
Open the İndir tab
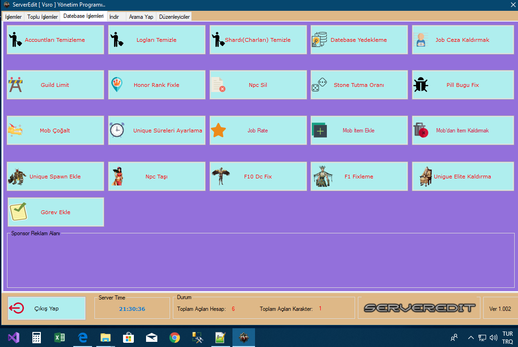116,17
